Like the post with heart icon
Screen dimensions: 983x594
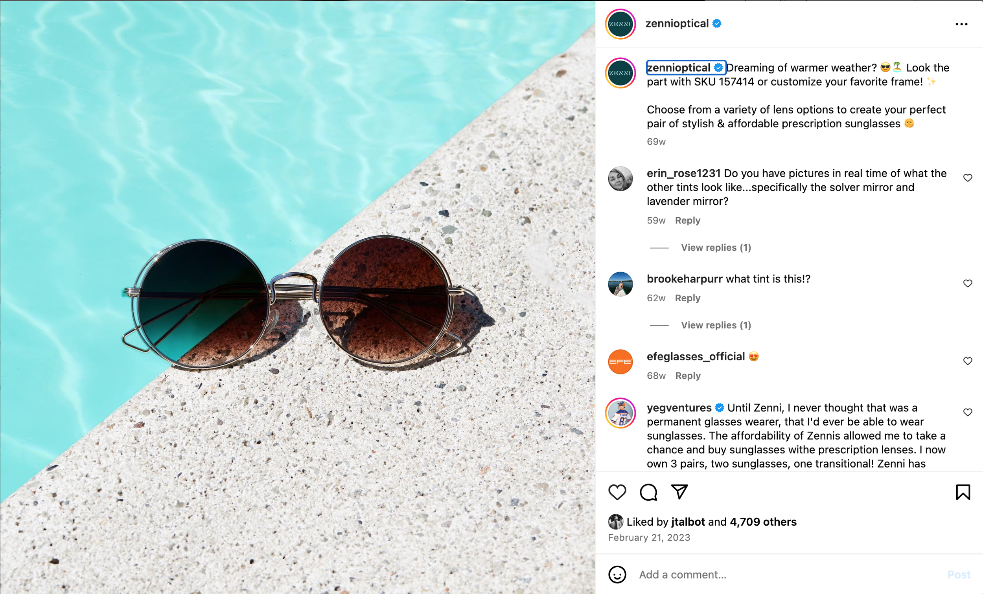click(617, 492)
